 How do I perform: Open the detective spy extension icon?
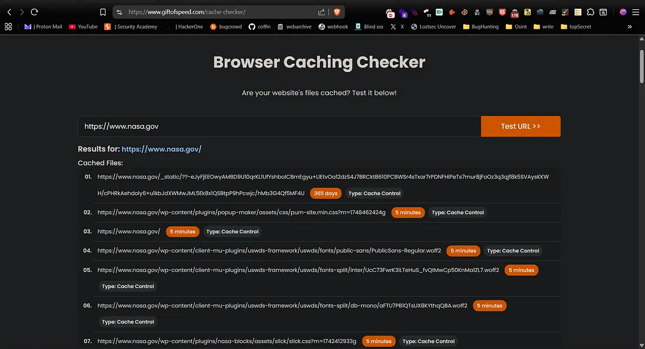(x=477, y=12)
